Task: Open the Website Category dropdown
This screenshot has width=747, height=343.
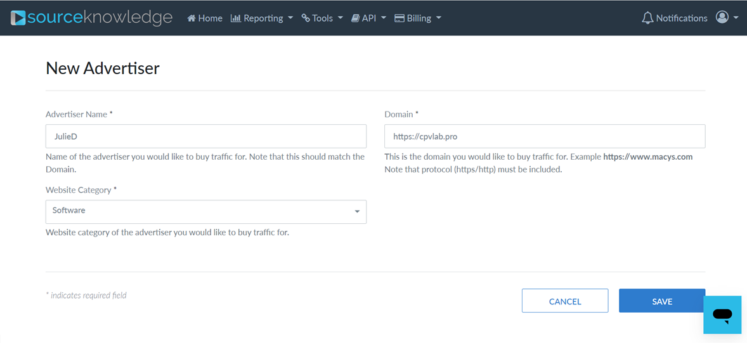Action: (206, 212)
